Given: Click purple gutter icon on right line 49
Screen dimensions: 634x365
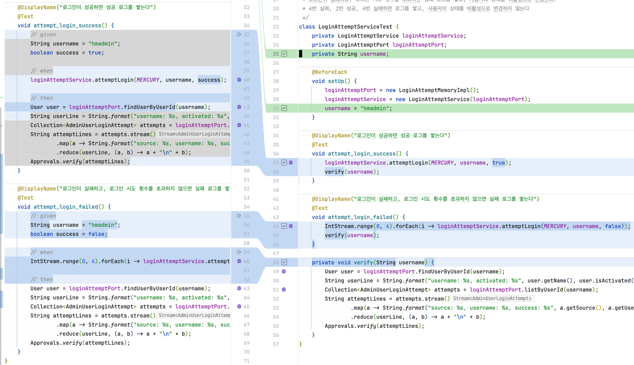Looking at the screenshot, I should (x=284, y=271).
